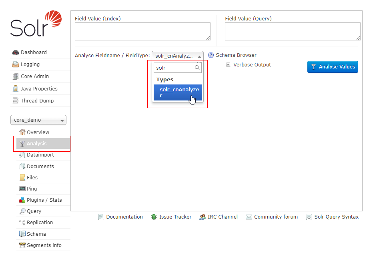The width and height of the screenshot is (367, 261).
Task: Open the Ping section label
Action: [32, 189]
